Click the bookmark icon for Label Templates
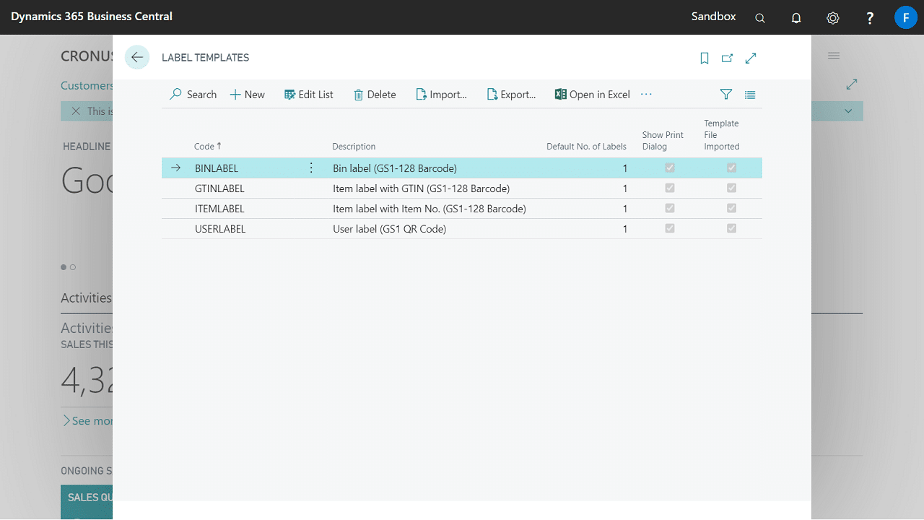924x520 pixels. click(x=705, y=58)
